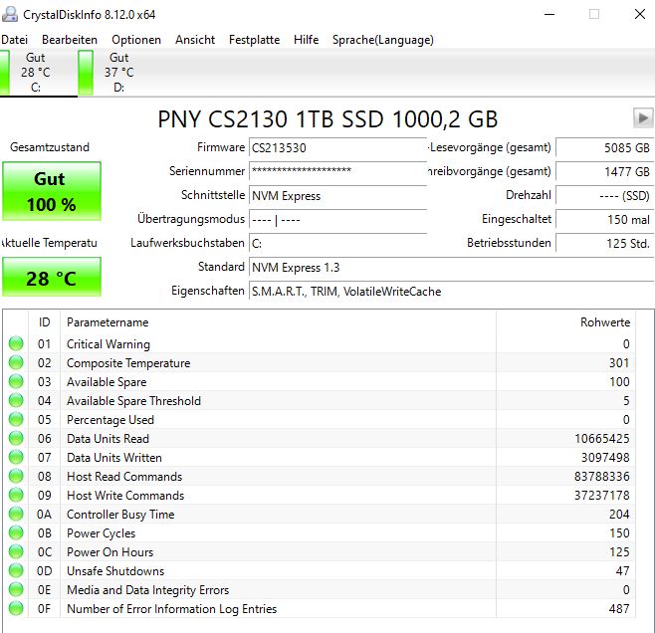The width and height of the screenshot is (655, 633).
Task: Open the Ansicht menu
Action: tap(195, 40)
